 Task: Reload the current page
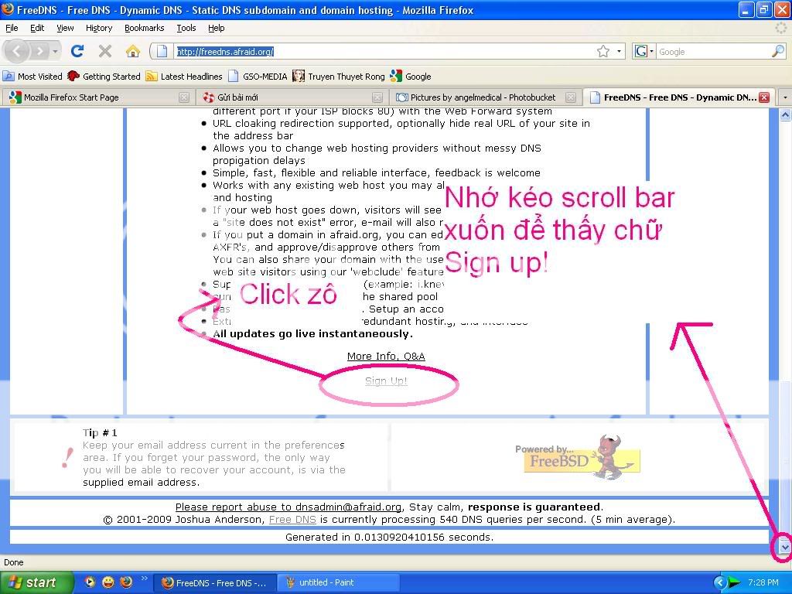77,51
